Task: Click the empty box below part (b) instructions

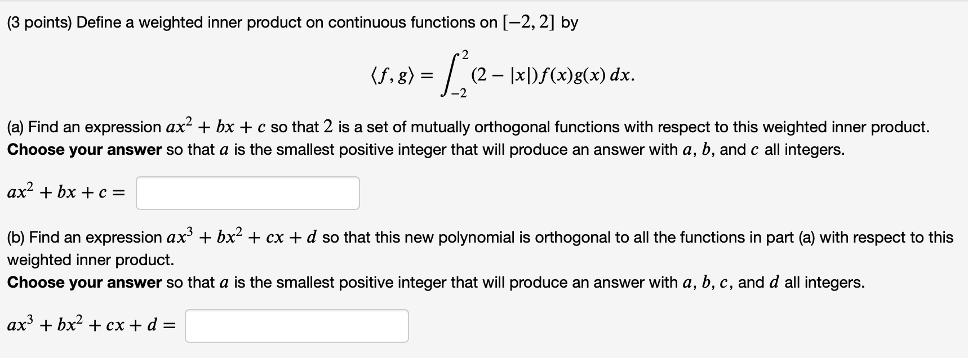Action: [297, 325]
